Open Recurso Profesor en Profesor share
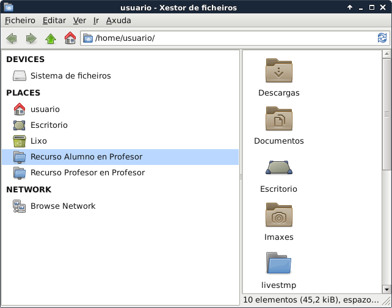This screenshot has height=308, width=392. (x=87, y=173)
